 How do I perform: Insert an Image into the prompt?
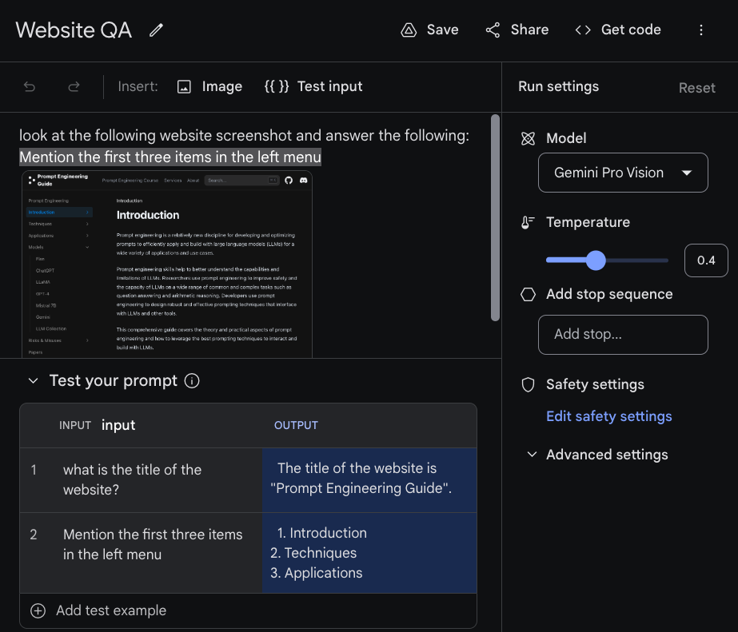[209, 86]
